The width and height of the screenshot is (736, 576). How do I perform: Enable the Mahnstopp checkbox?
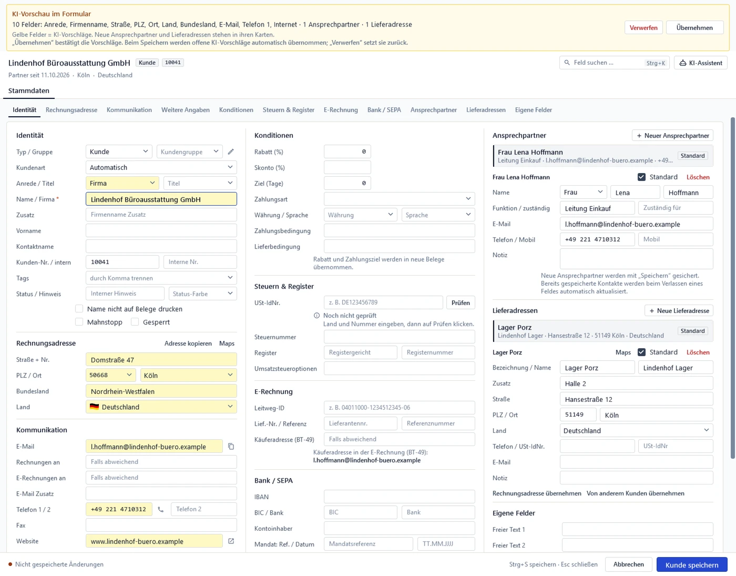[x=79, y=322]
